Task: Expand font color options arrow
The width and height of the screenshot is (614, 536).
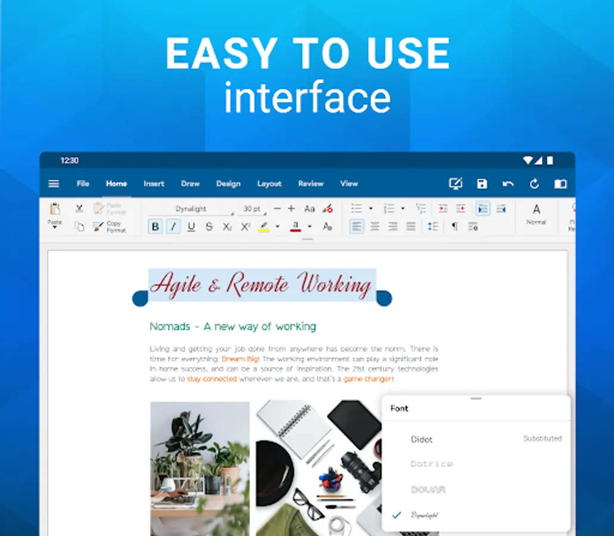Action: [310, 226]
